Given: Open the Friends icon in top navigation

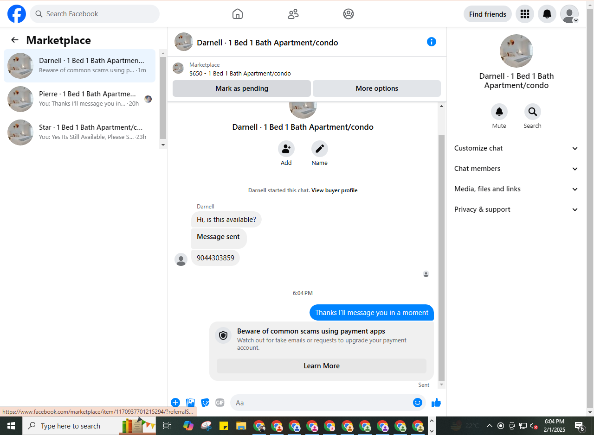Looking at the screenshot, I should pyautogui.click(x=293, y=14).
